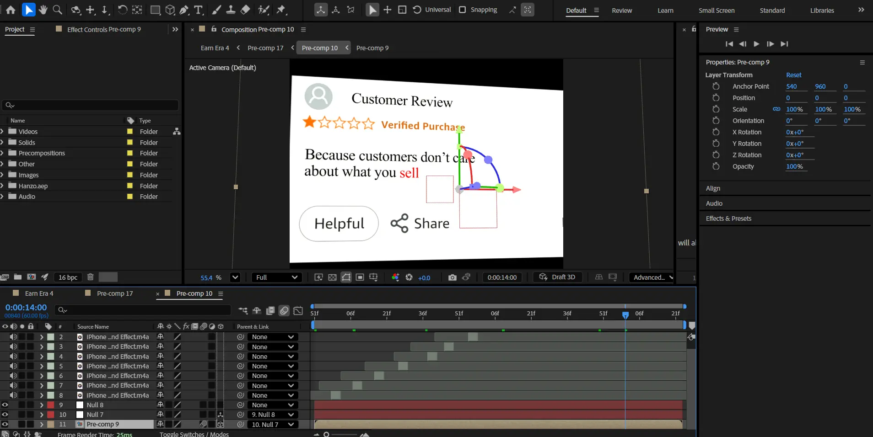The image size is (873, 437).
Task: Switch to the Review workspace
Action: coord(622,11)
